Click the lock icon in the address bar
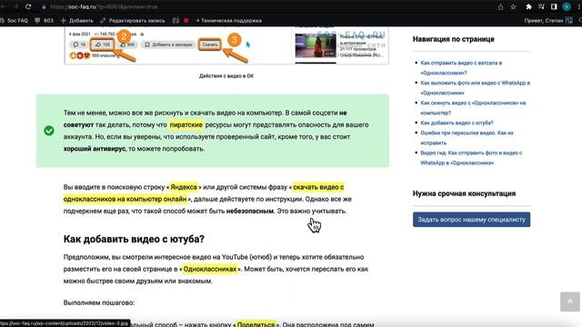Image resolution: width=582 pixels, height=327 pixels. [44, 7]
